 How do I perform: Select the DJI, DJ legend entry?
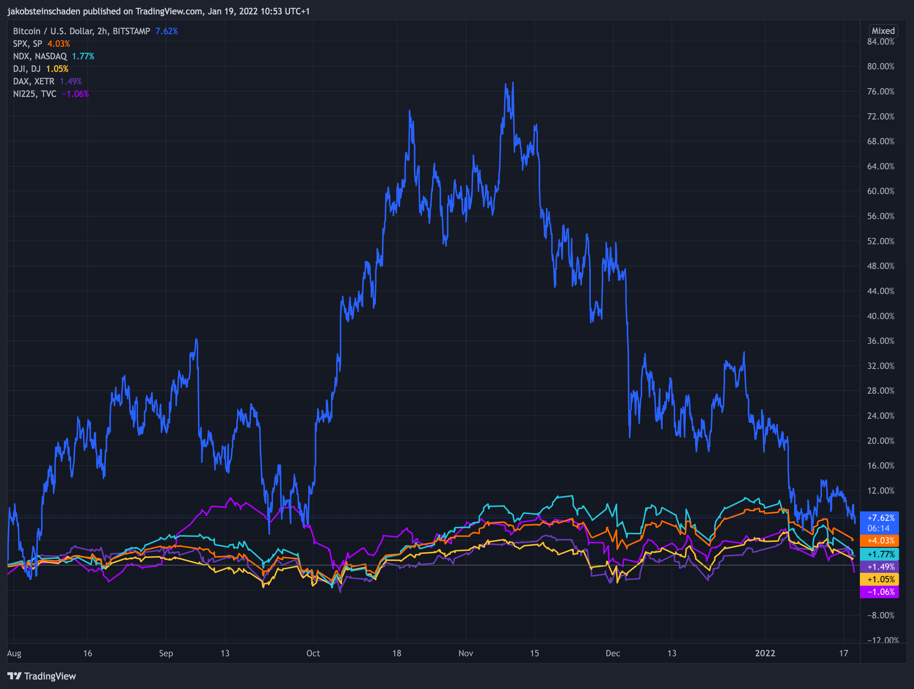pyautogui.click(x=26, y=69)
